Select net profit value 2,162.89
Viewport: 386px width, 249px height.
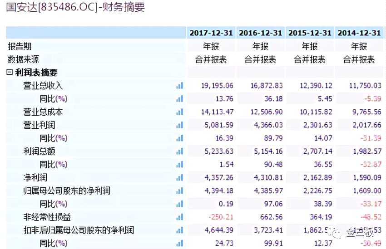click(x=317, y=177)
